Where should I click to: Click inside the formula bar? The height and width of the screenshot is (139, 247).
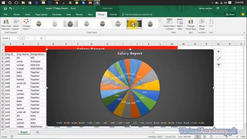click(144, 38)
